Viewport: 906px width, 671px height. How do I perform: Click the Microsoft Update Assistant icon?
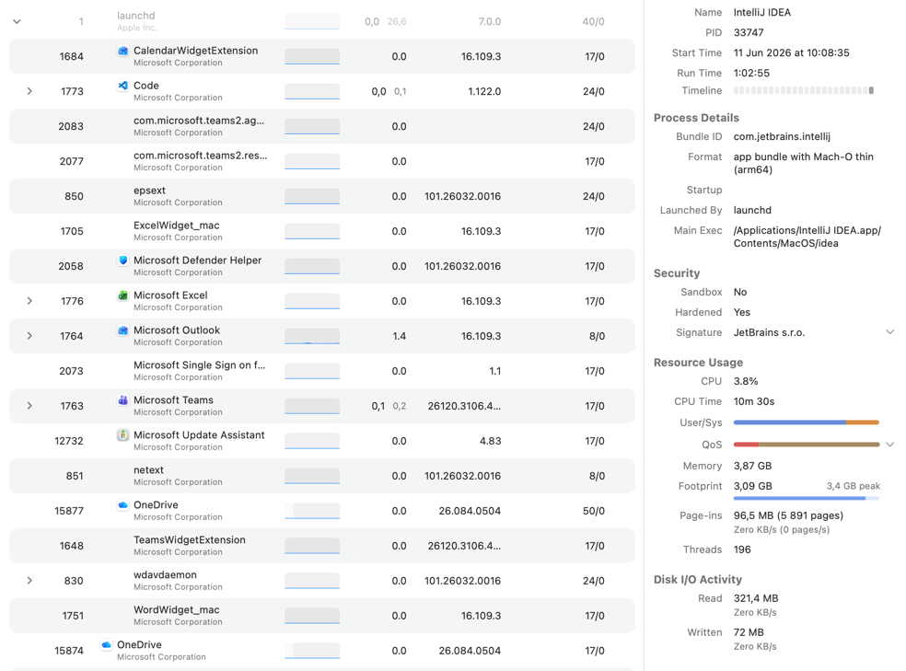tap(123, 435)
